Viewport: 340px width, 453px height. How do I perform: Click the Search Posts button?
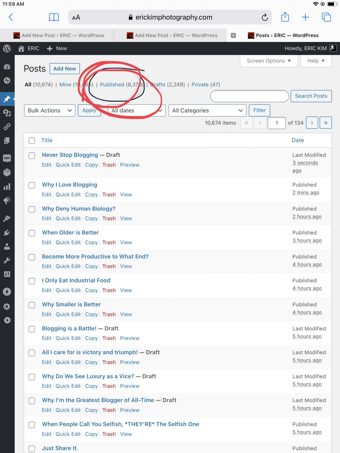[311, 96]
